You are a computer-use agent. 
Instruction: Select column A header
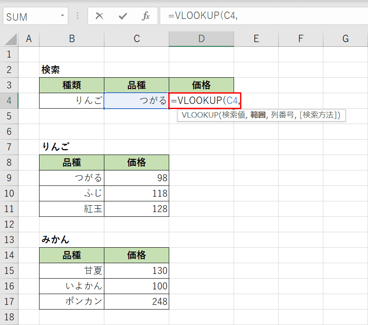[x=29, y=39]
